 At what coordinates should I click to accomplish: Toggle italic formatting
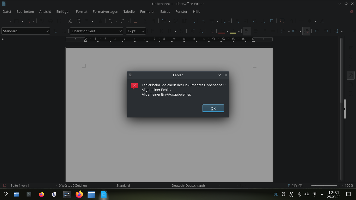[161, 31]
